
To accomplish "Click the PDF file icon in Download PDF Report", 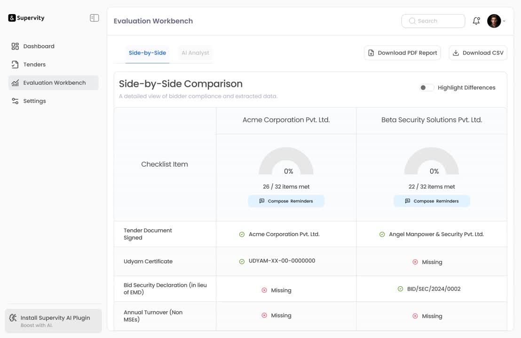I will click(371, 53).
